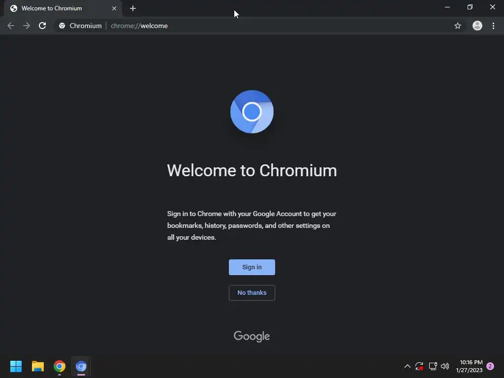The image size is (504, 378).
Task: Click the back navigation arrow
Action: [11, 26]
